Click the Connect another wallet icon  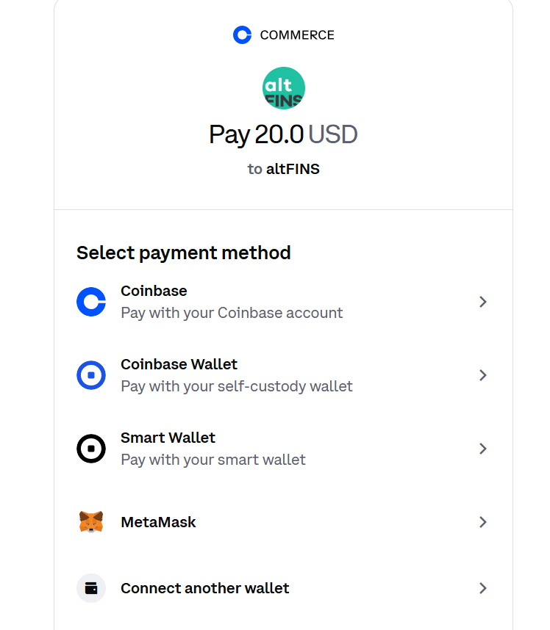91,588
